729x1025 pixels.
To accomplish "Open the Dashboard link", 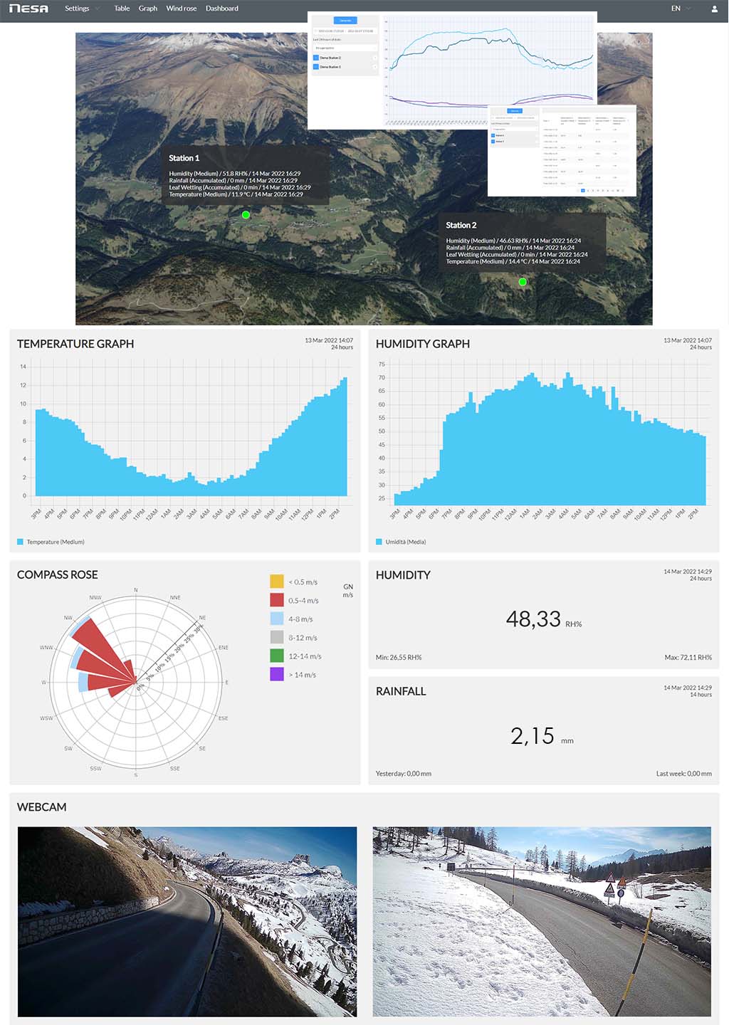I will [x=221, y=9].
